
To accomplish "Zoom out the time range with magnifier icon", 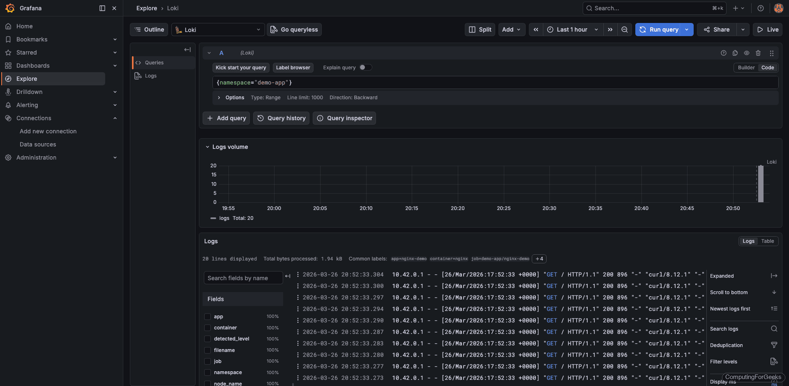I will click(625, 29).
